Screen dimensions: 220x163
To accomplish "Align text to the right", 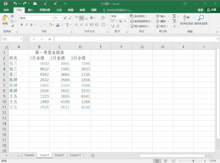I will click(86, 25).
